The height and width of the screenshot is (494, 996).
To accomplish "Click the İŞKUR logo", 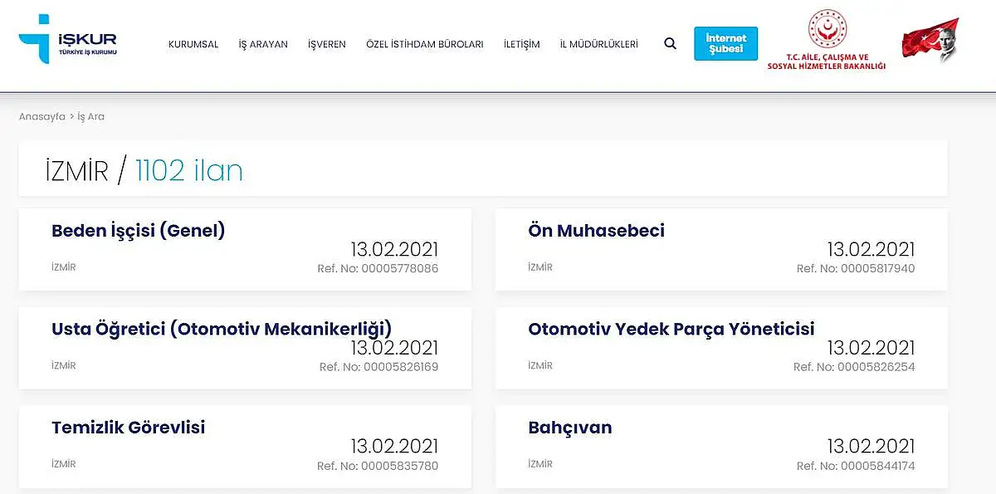I will pyautogui.click(x=68, y=39).
